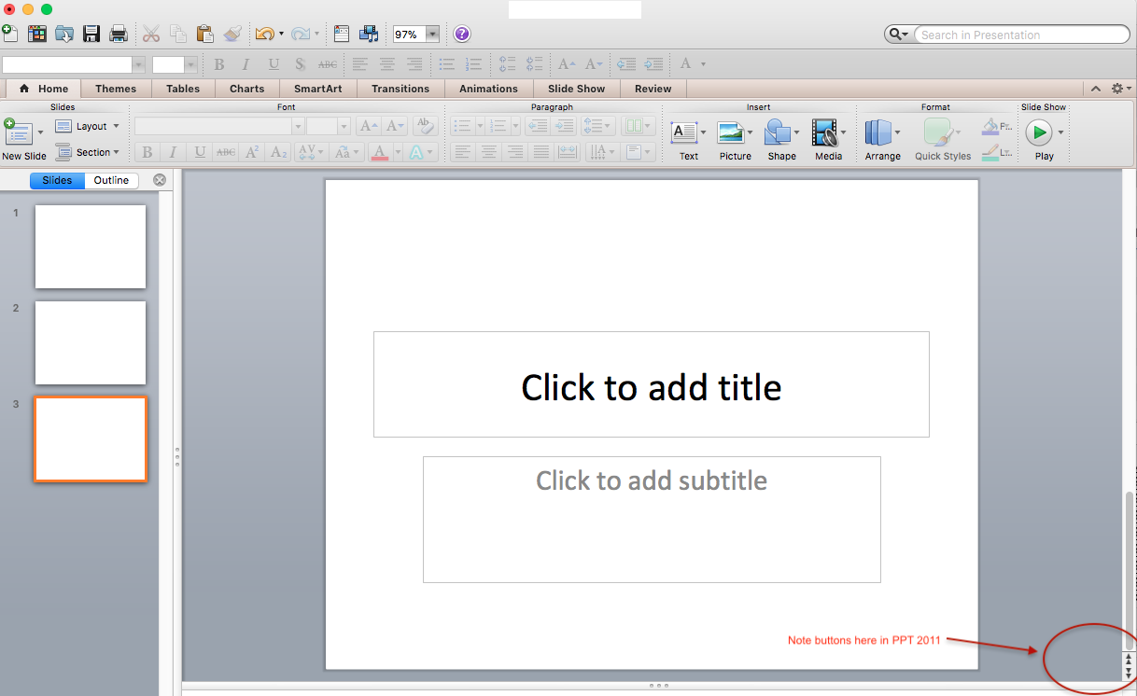Click the font color red A swatch

tap(379, 152)
